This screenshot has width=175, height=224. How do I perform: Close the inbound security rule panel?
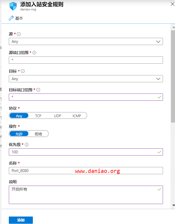172,3
